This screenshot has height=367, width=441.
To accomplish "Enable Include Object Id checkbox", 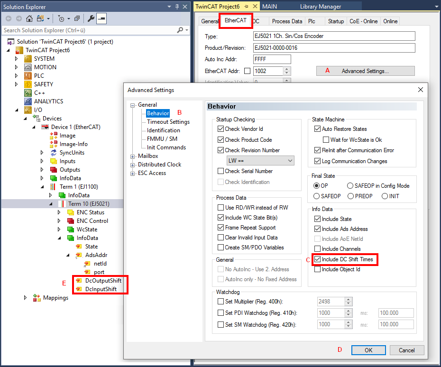I will point(318,269).
